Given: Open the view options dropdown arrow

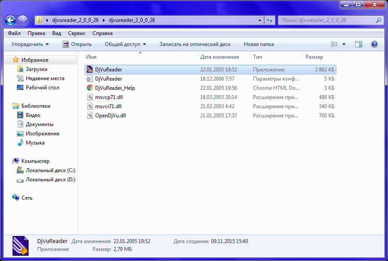Looking at the screenshot, I should [344, 44].
